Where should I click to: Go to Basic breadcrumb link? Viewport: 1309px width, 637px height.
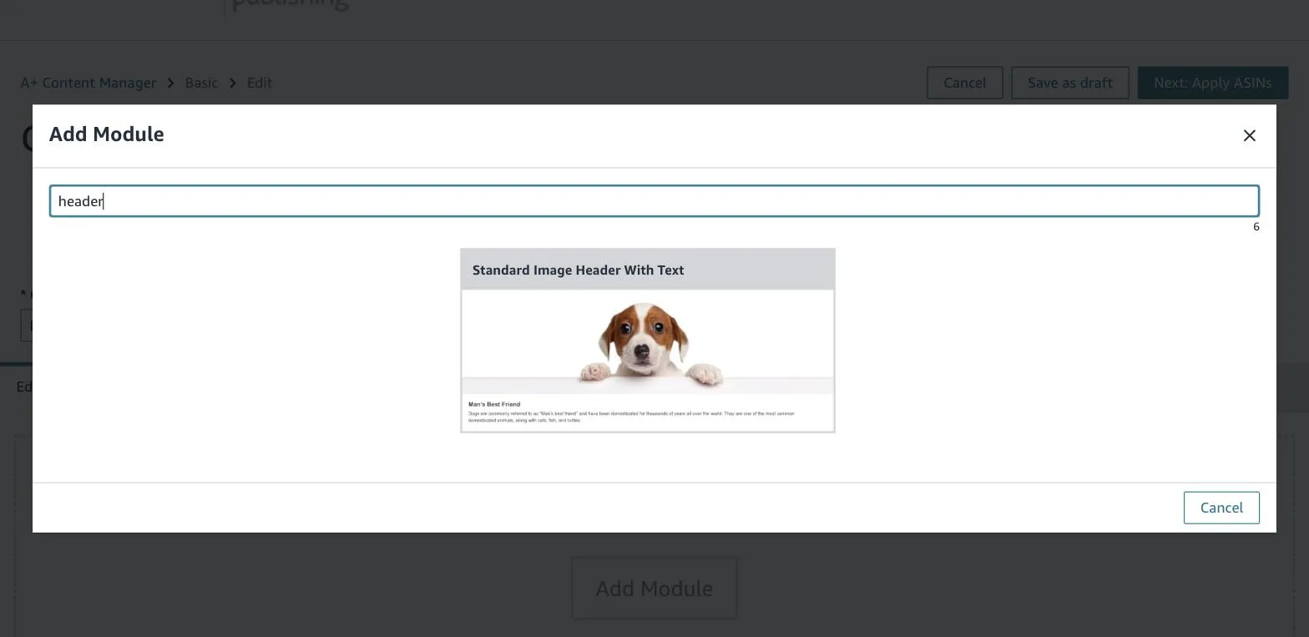pos(201,83)
